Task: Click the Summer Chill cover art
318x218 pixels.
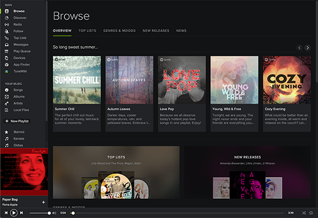Action: point(77,80)
